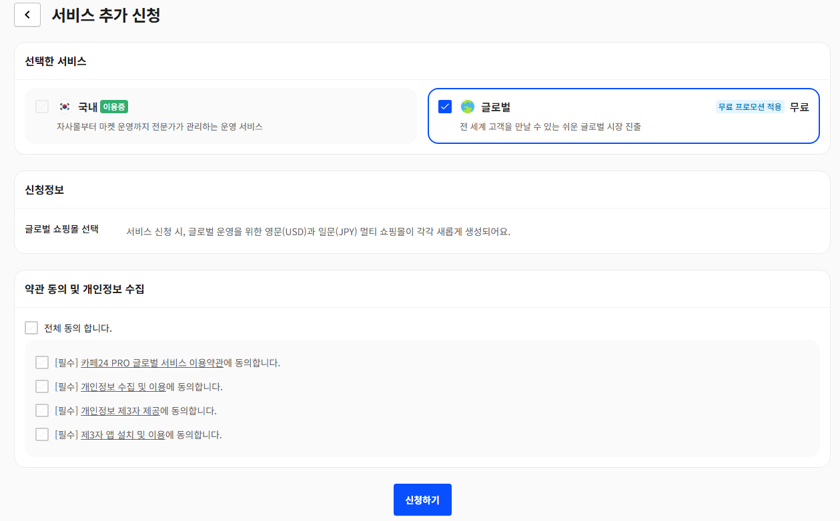Screen dimensions: 840x521
Task: Click the Korean flag icon next to 국내
Action: (x=65, y=107)
